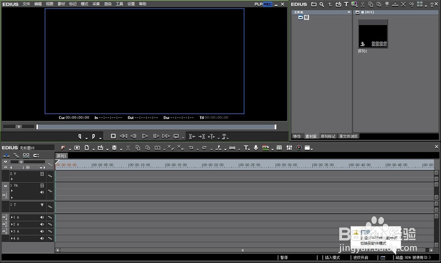441x263 pixels.
Task: Click the Export icon in the player
Action: (x=224, y=137)
